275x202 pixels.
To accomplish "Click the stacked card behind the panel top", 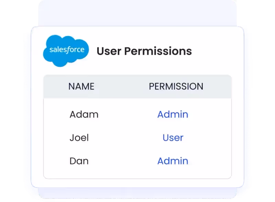I will tap(137, 13).
